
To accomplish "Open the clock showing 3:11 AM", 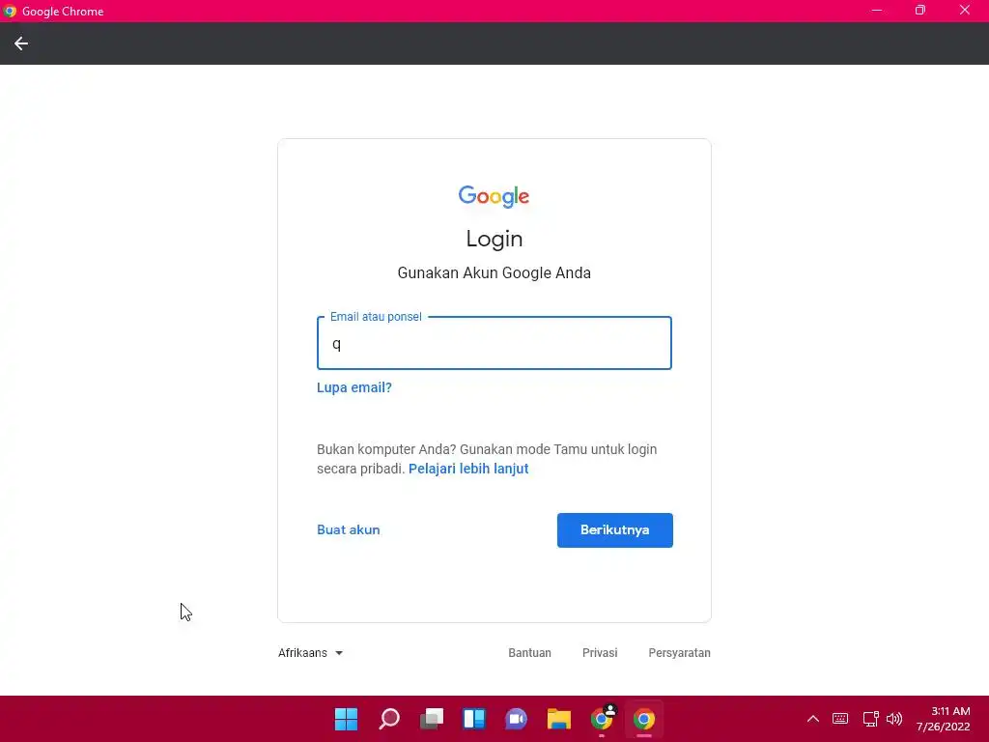I will (944, 719).
